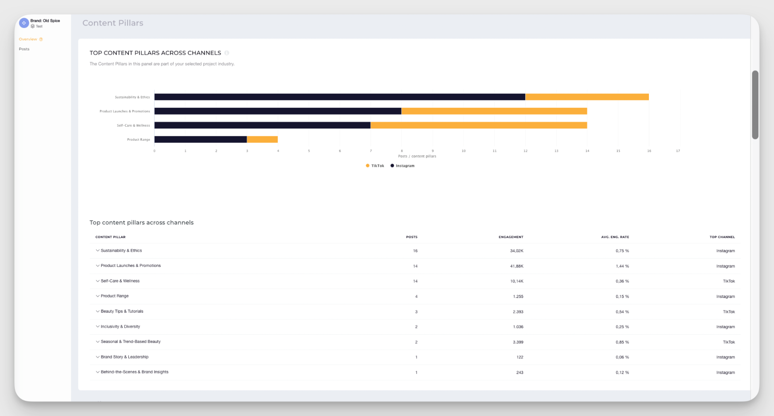Open the info tooltip beside Top Content Pillars heading
The width and height of the screenshot is (774, 416).
pyautogui.click(x=227, y=53)
